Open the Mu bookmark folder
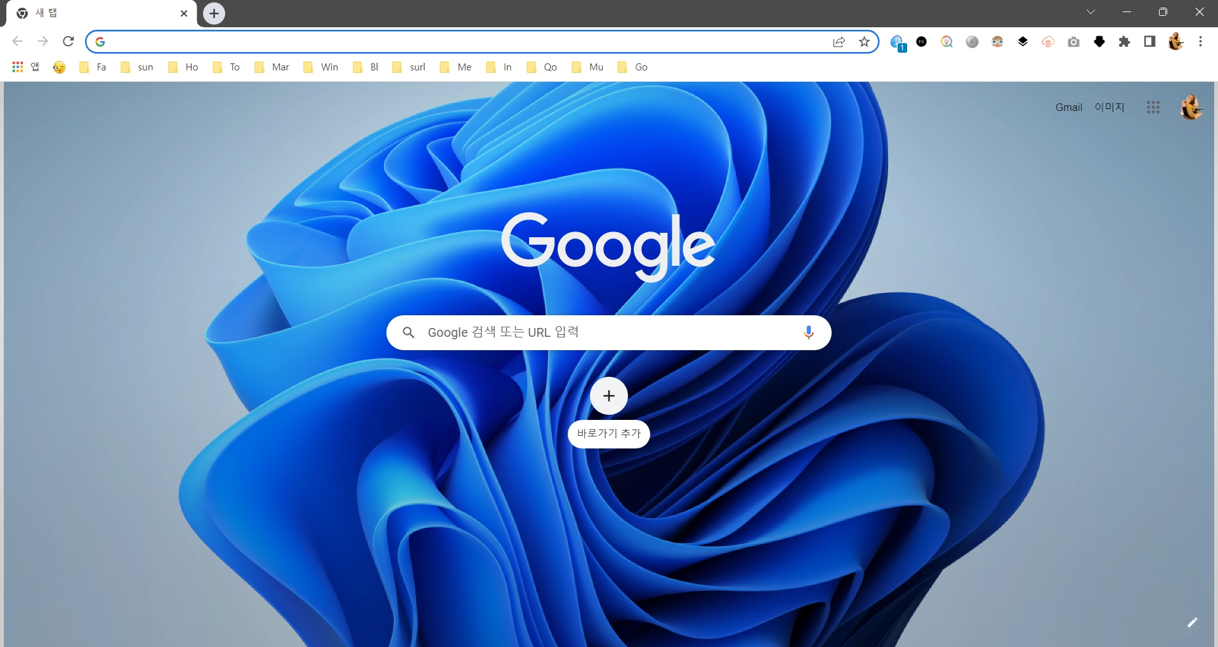Viewport: 1218px width, 647px height. click(587, 67)
